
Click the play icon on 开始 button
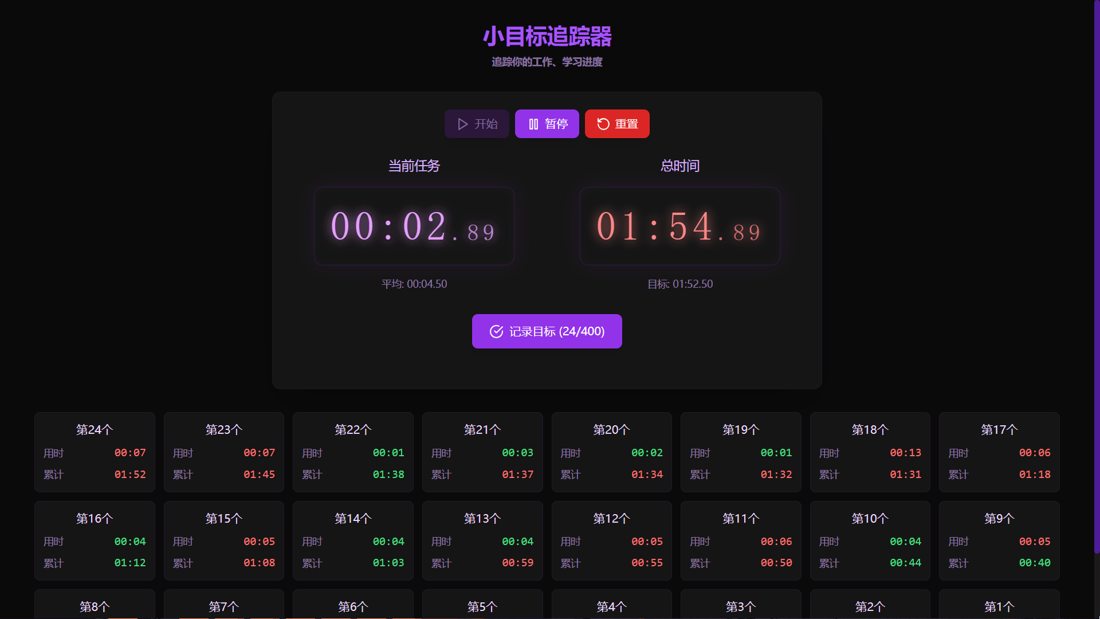[463, 124]
